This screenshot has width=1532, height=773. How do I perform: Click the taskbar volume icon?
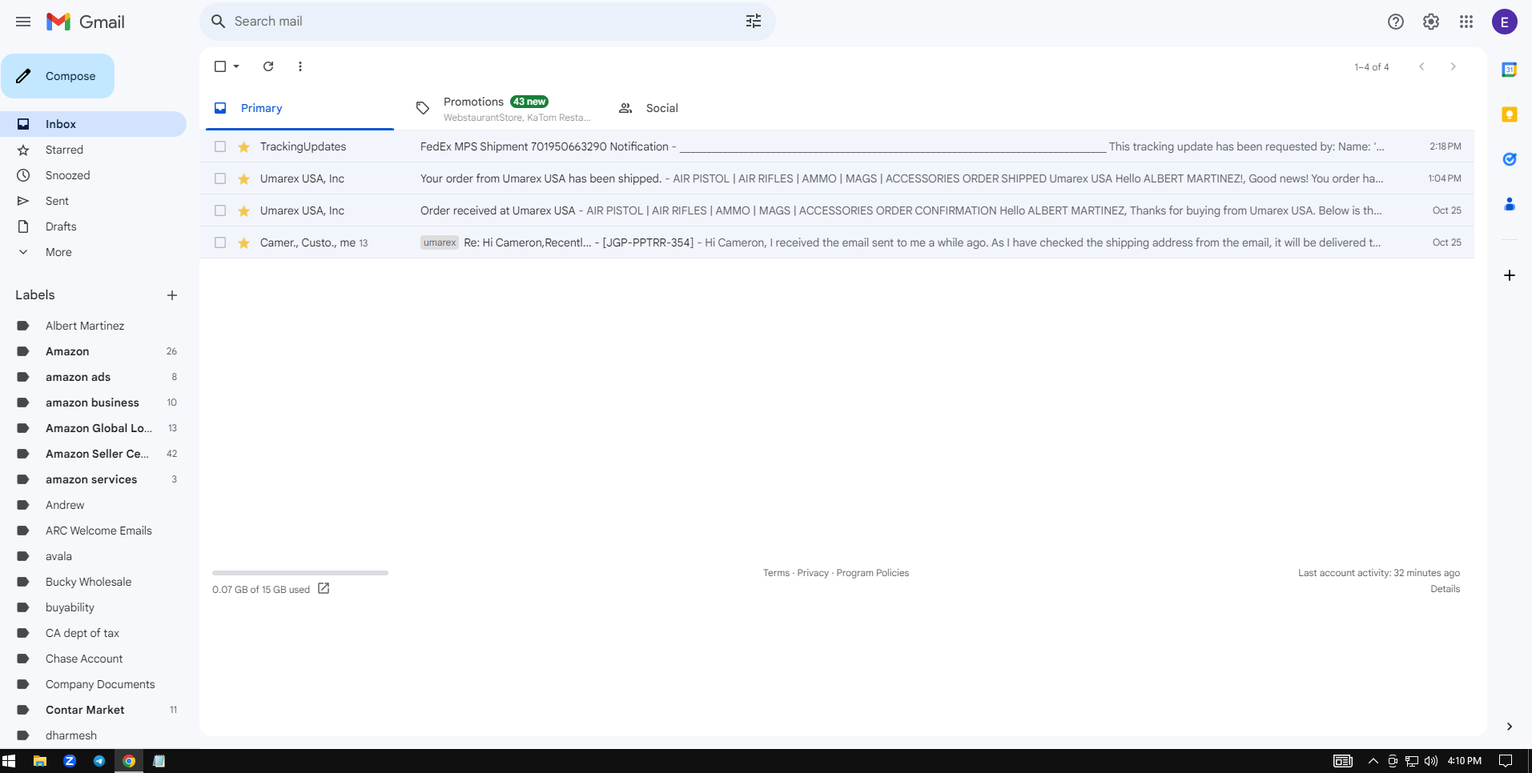tap(1431, 761)
